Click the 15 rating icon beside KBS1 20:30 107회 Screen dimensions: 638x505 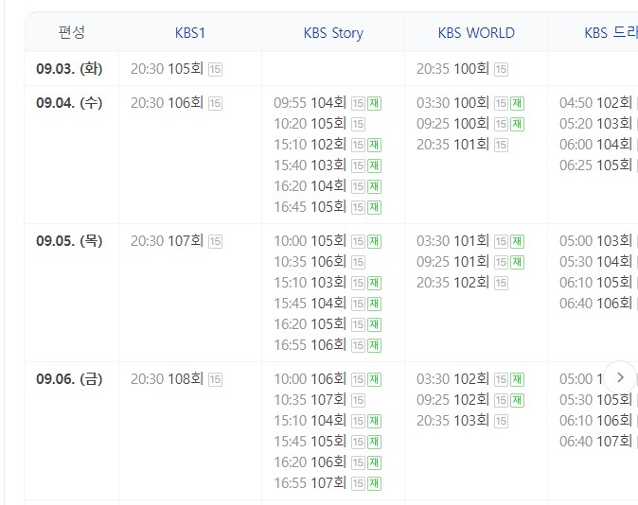(x=215, y=241)
